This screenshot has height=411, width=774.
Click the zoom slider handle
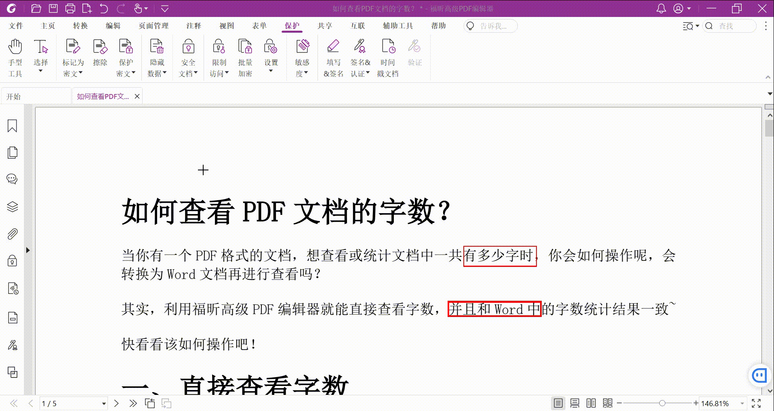click(662, 403)
